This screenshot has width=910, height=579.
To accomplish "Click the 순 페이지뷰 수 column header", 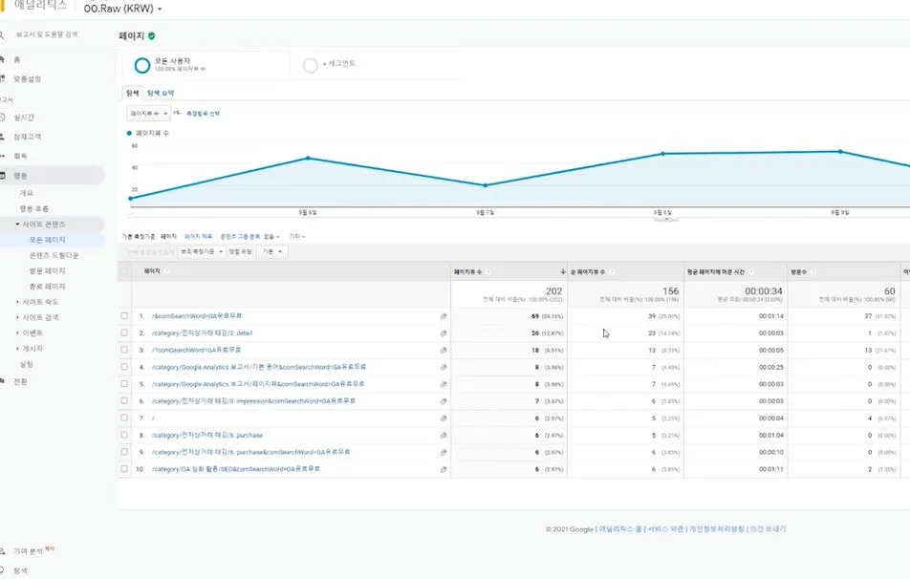I will [587, 271].
